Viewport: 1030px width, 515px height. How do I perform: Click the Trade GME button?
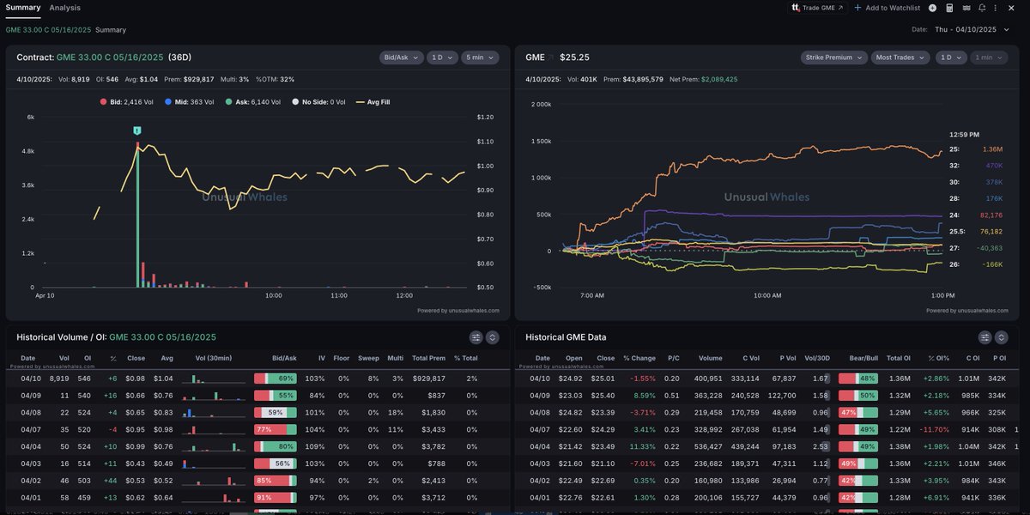pyautogui.click(x=818, y=8)
